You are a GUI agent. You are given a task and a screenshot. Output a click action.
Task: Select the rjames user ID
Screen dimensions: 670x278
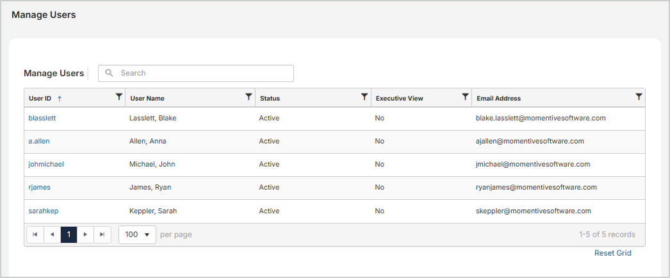pyautogui.click(x=39, y=187)
